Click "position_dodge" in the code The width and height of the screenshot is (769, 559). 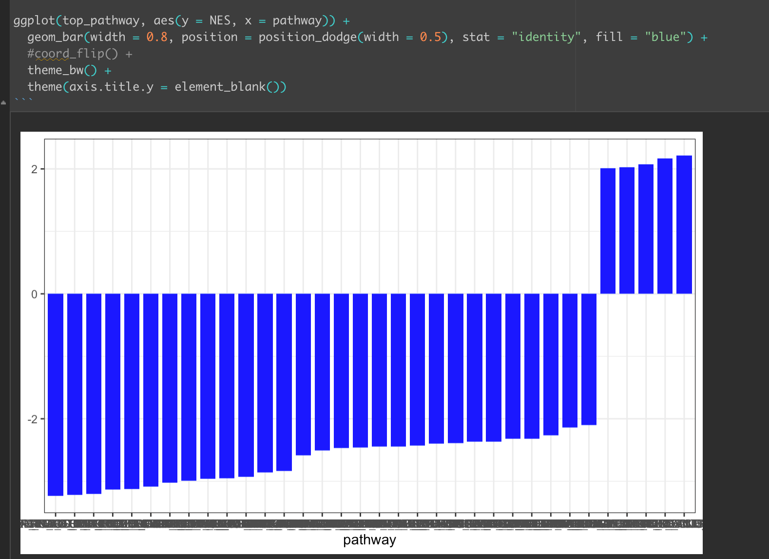[x=308, y=37]
